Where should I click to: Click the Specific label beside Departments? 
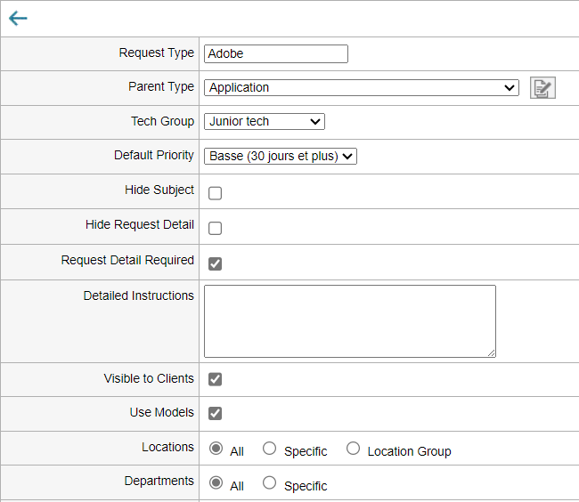(306, 486)
